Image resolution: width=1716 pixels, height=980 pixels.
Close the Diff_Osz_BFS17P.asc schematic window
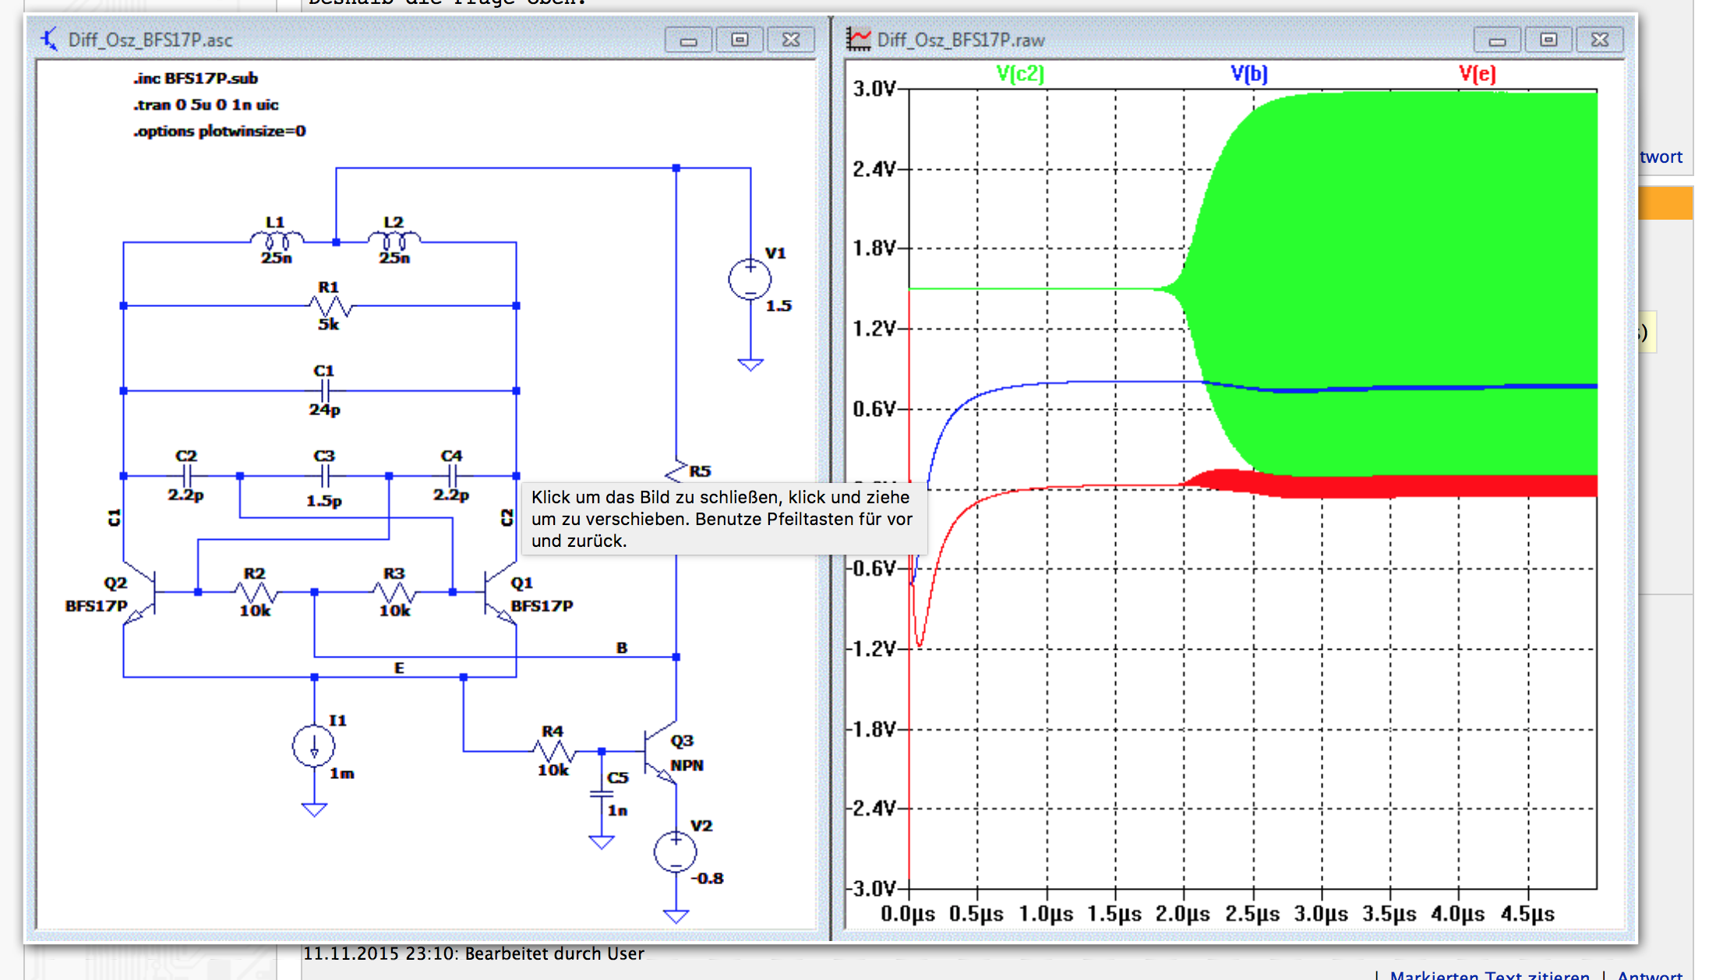pyautogui.click(x=791, y=39)
